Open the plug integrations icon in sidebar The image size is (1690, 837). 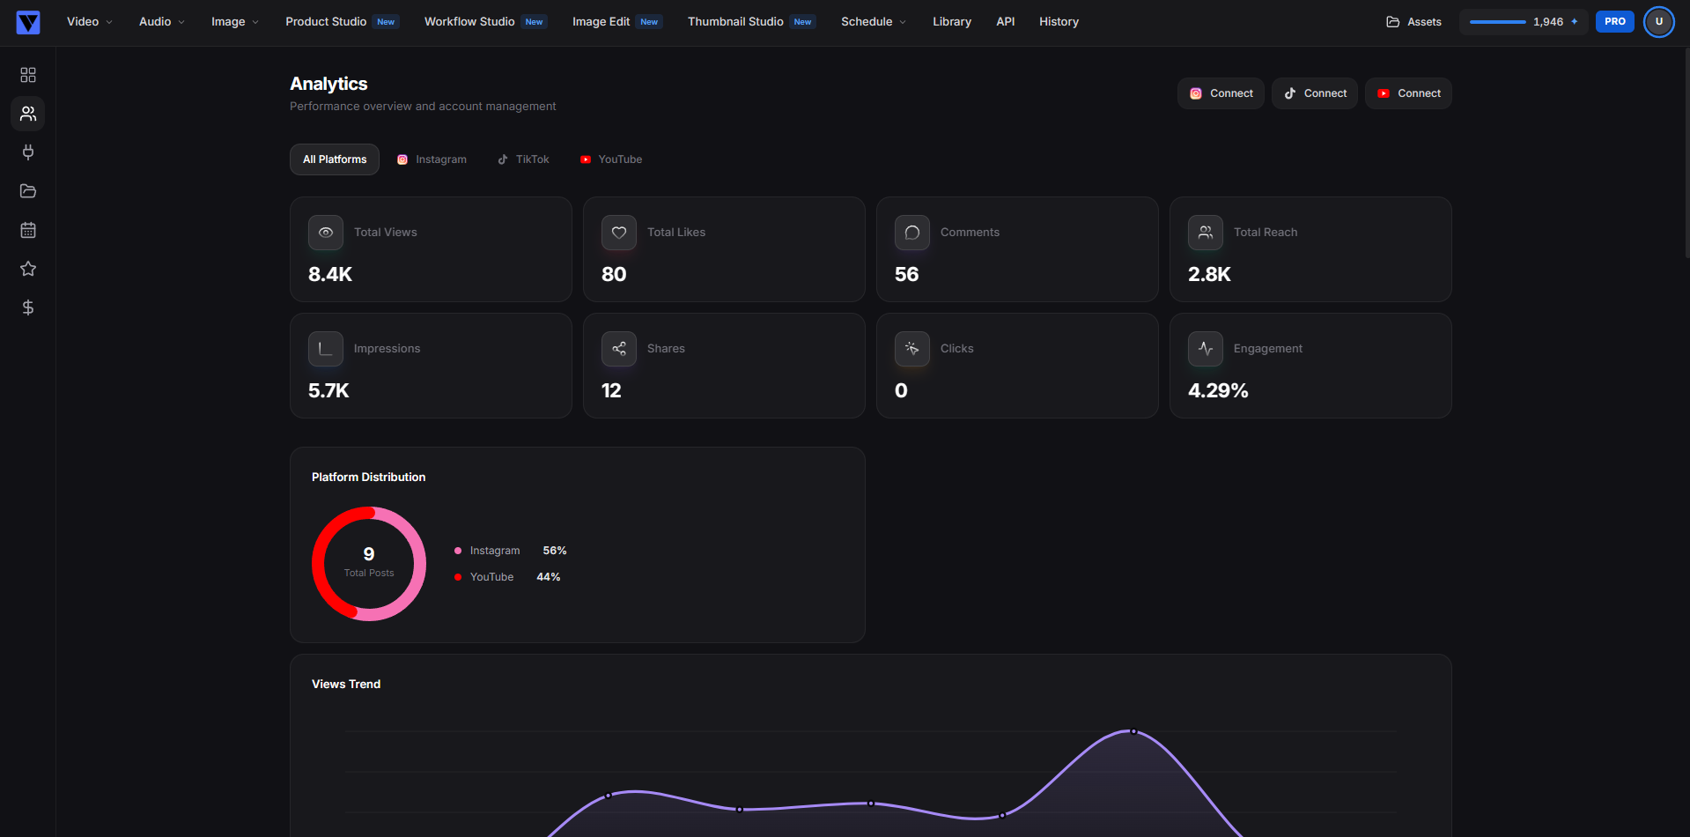28,152
